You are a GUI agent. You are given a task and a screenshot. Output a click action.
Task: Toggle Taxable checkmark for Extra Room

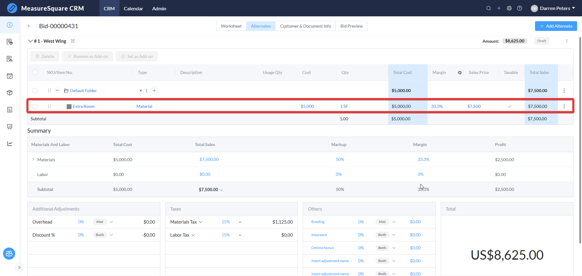(510, 106)
